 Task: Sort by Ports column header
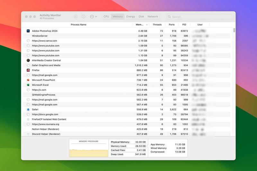point(172,25)
